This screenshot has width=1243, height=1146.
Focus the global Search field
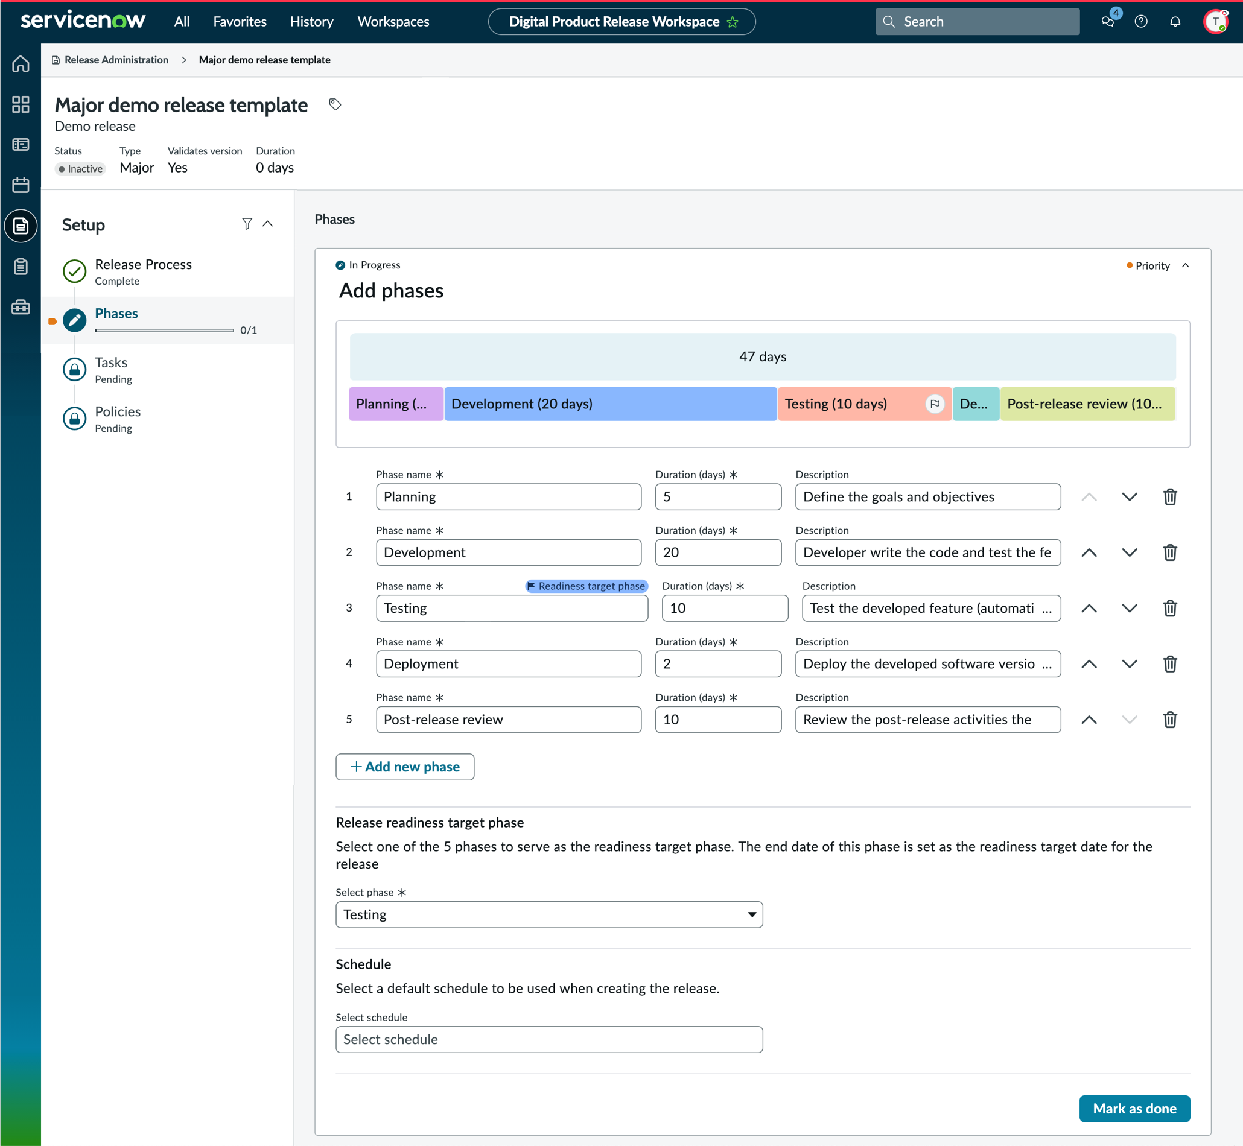pos(977,22)
